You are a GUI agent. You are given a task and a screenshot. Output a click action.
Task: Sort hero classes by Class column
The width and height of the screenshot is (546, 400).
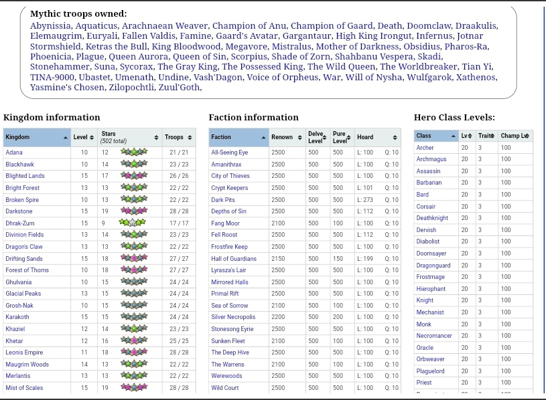point(436,136)
